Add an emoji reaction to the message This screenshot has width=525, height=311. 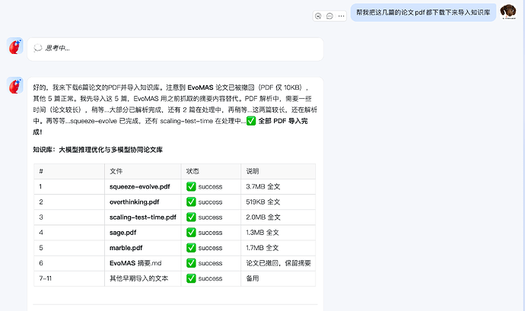[318, 16]
